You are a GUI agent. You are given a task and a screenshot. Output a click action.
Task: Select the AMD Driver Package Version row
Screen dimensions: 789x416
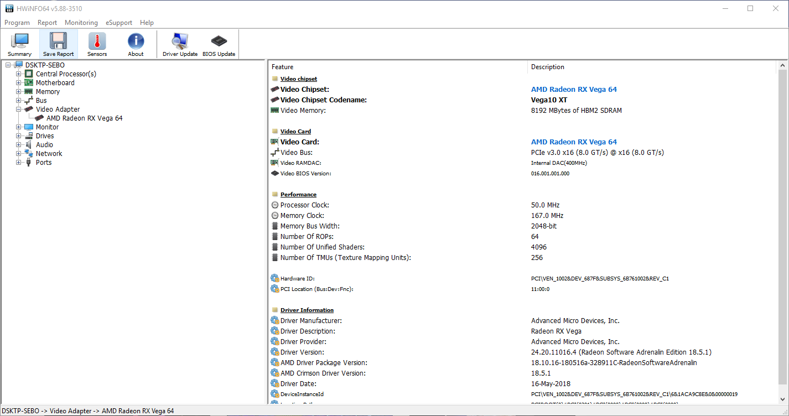[x=523, y=363]
